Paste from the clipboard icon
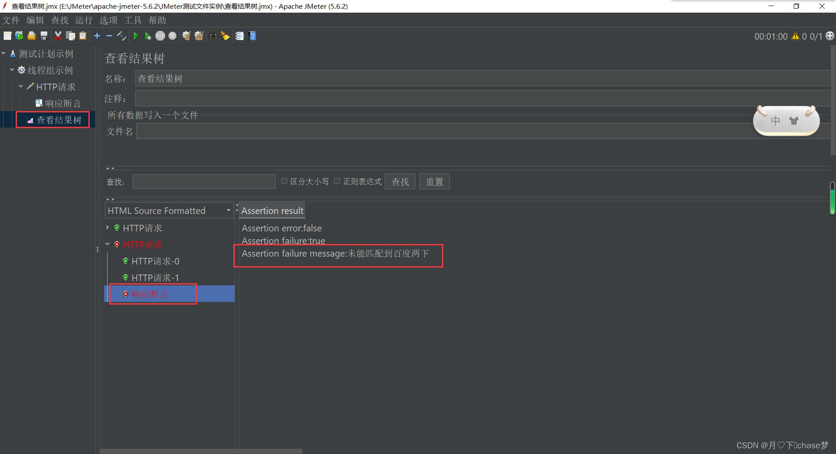Image resolution: width=836 pixels, height=454 pixels. (83, 36)
